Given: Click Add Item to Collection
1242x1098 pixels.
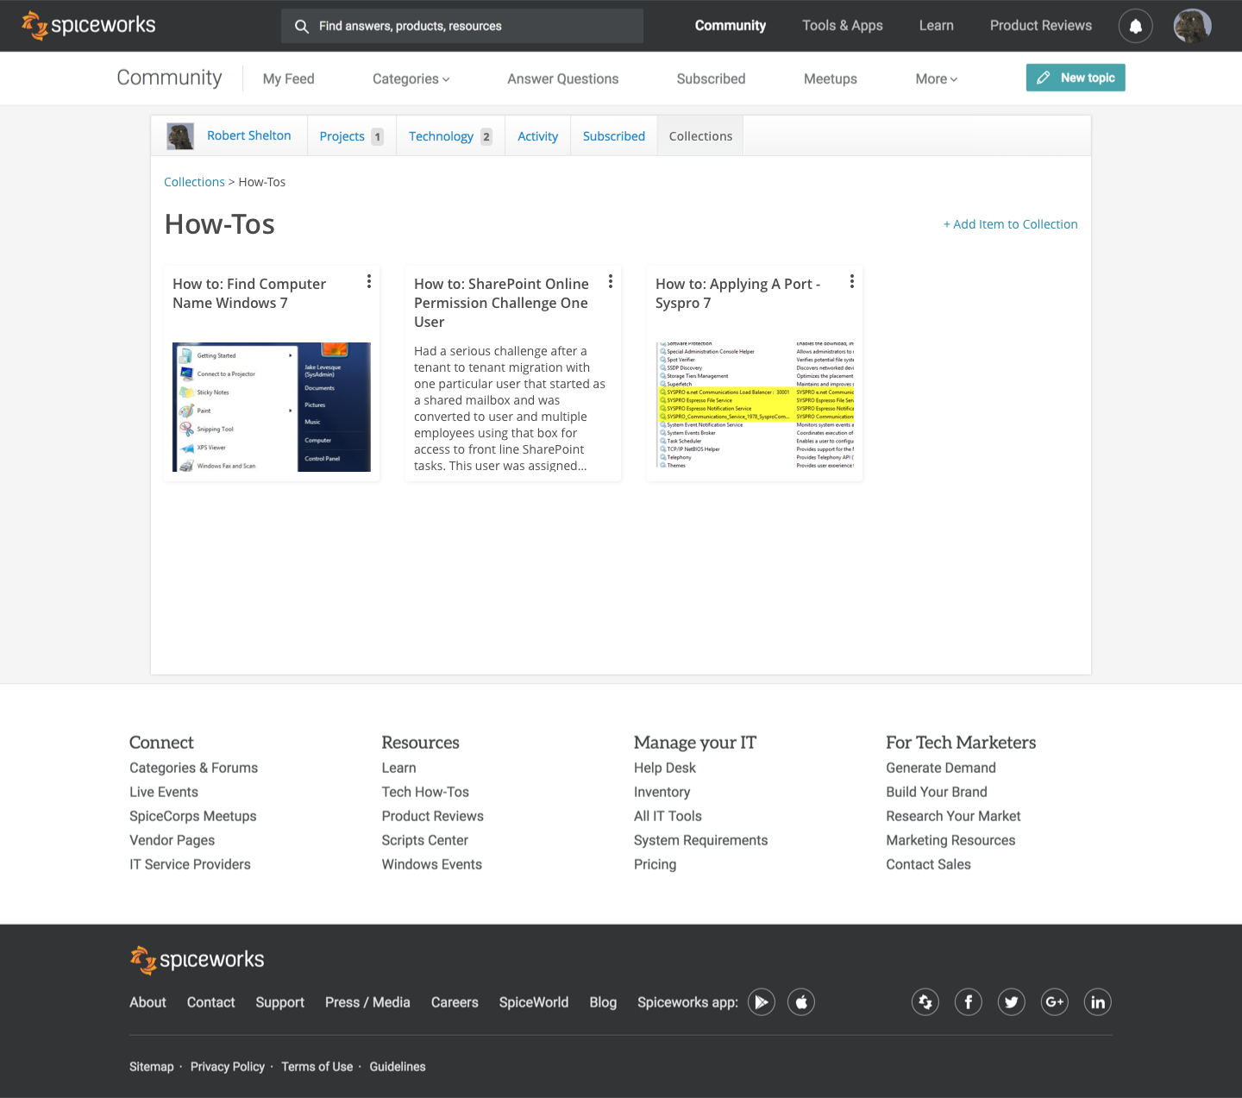Looking at the screenshot, I should pyautogui.click(x=1010, y=224).
